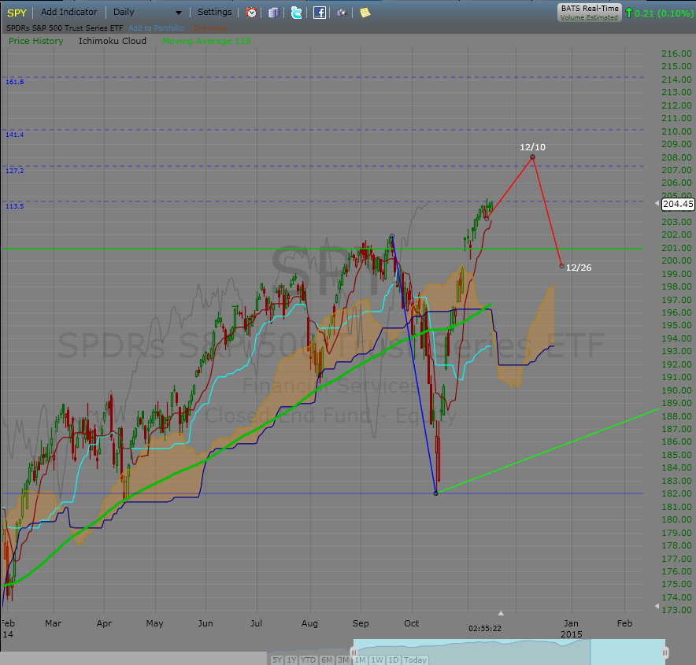Set chart range to 1D
This screenshot has height=665, width=696.
pyautogui.click(x=394, y=659)
